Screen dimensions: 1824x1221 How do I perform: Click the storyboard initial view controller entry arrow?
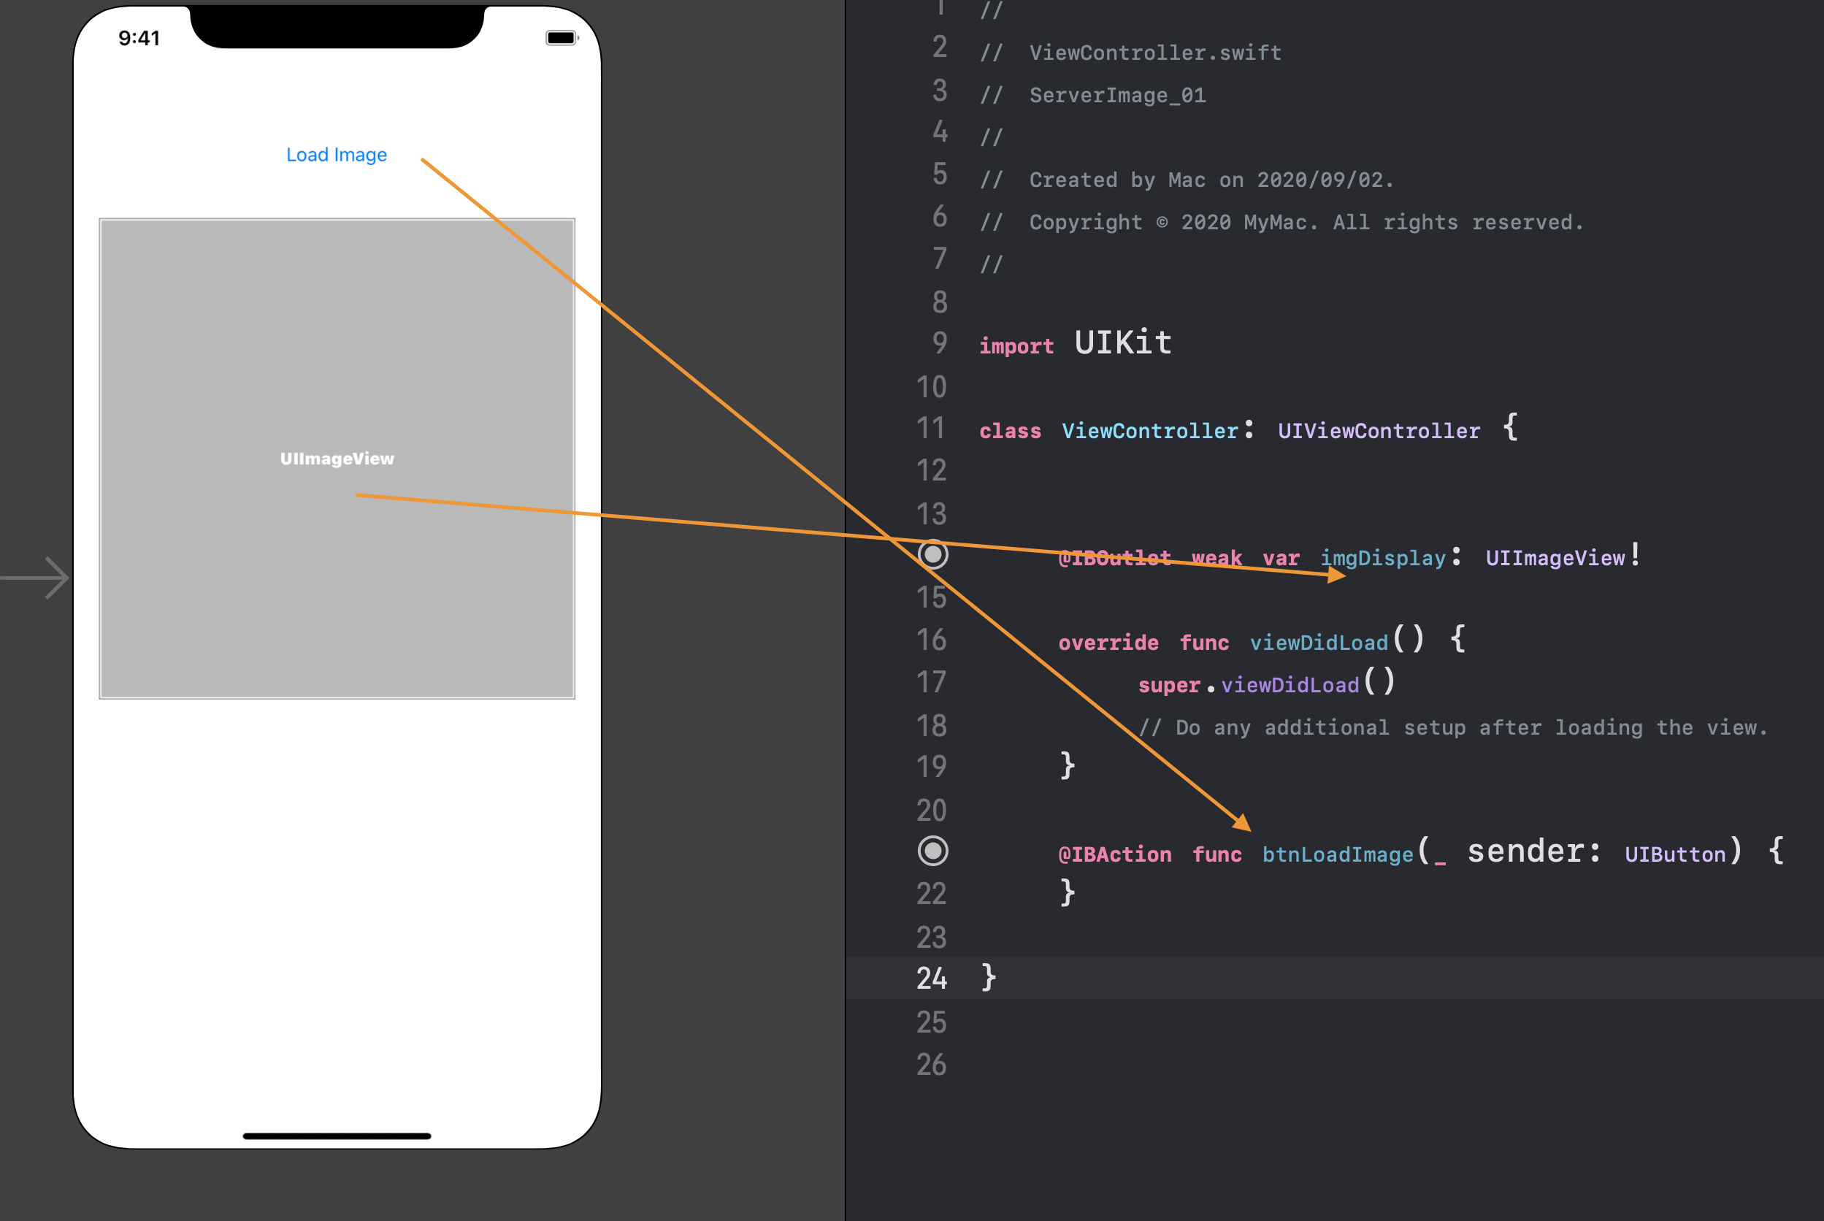(x=36, y=578)
